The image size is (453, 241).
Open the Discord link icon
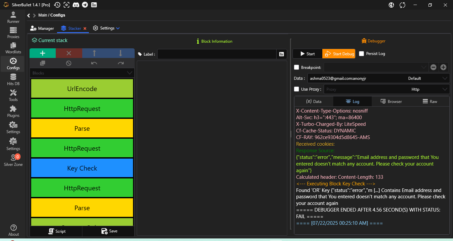76,5
